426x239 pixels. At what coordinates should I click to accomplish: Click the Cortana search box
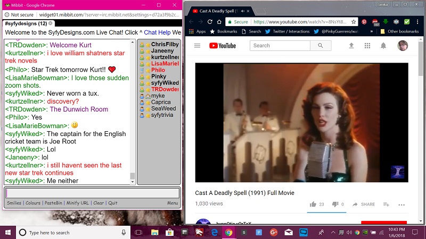[73, 233]
